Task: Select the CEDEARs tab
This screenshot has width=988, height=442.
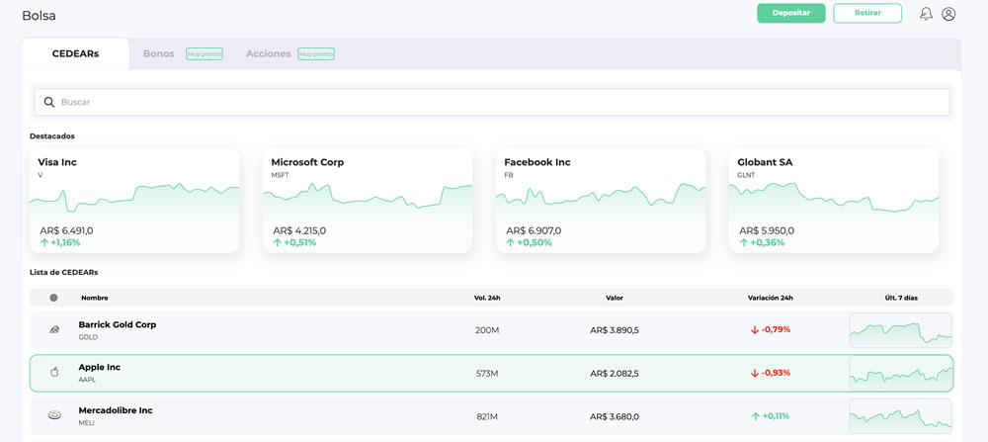Action: pyautogui.click(x=76, y=54)
